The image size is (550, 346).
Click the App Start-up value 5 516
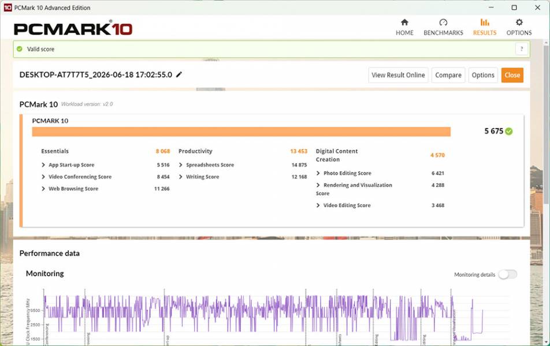click(x=163, y=165)
